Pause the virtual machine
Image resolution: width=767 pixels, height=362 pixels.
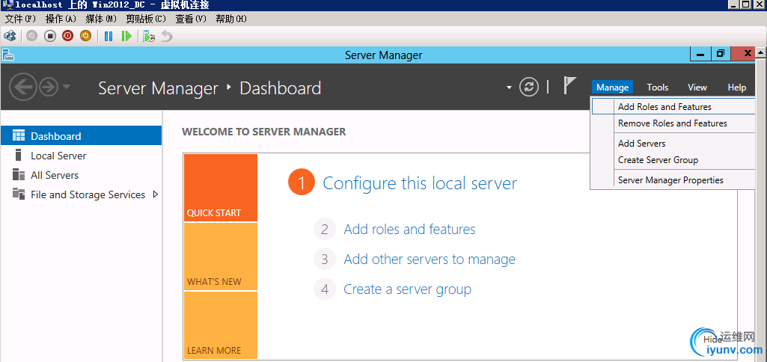point(109,36)
